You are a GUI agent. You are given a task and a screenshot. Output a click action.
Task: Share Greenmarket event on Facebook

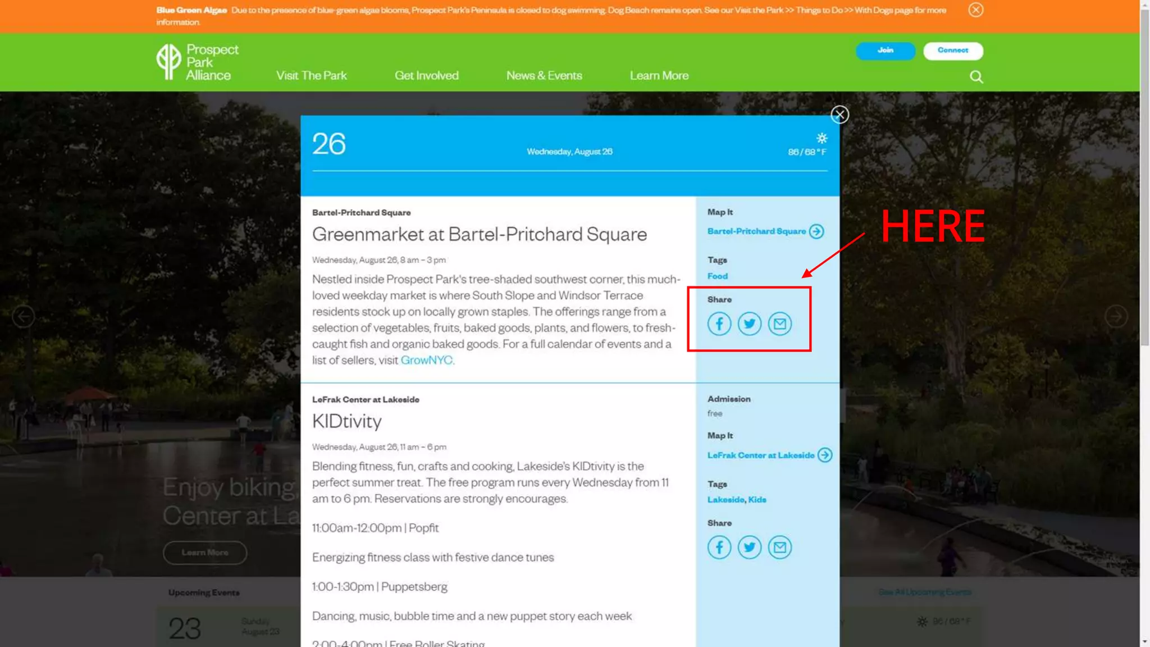(x=719, y=324)
